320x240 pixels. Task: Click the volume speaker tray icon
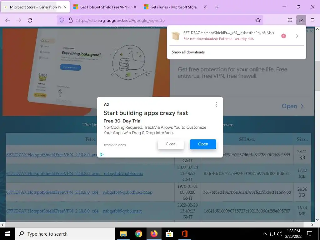[280, 234]
